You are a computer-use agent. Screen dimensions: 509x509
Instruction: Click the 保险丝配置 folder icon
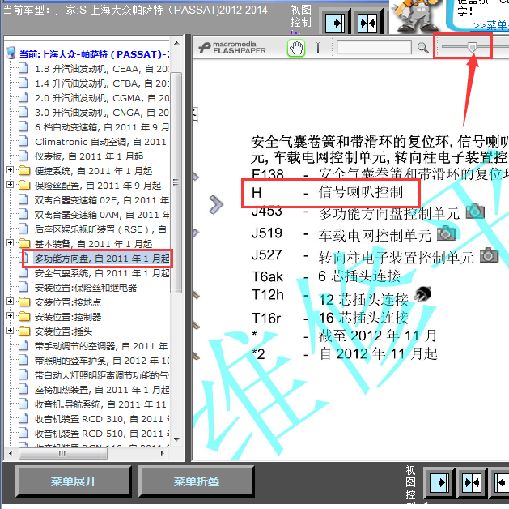24,186
